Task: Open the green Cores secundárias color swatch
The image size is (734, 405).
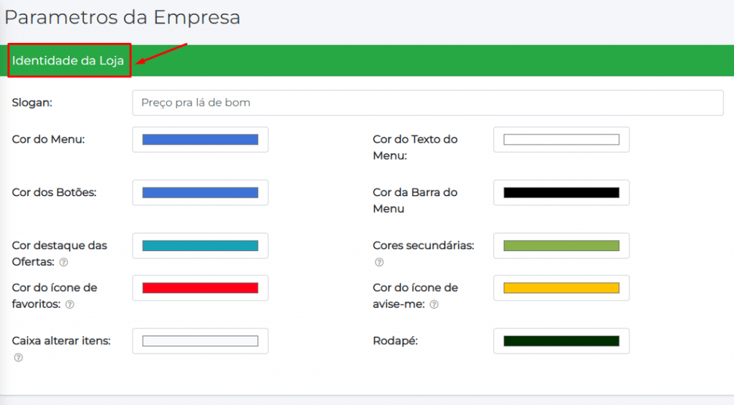Action: pos(561,245)
